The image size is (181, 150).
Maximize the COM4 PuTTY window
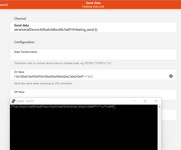tap(145, 101)
